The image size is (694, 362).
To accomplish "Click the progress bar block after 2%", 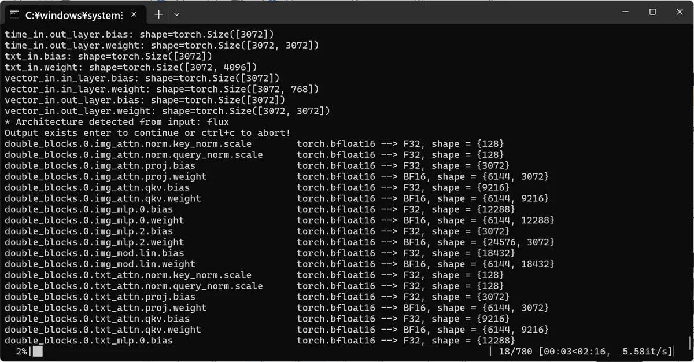I will click(38, 351).
